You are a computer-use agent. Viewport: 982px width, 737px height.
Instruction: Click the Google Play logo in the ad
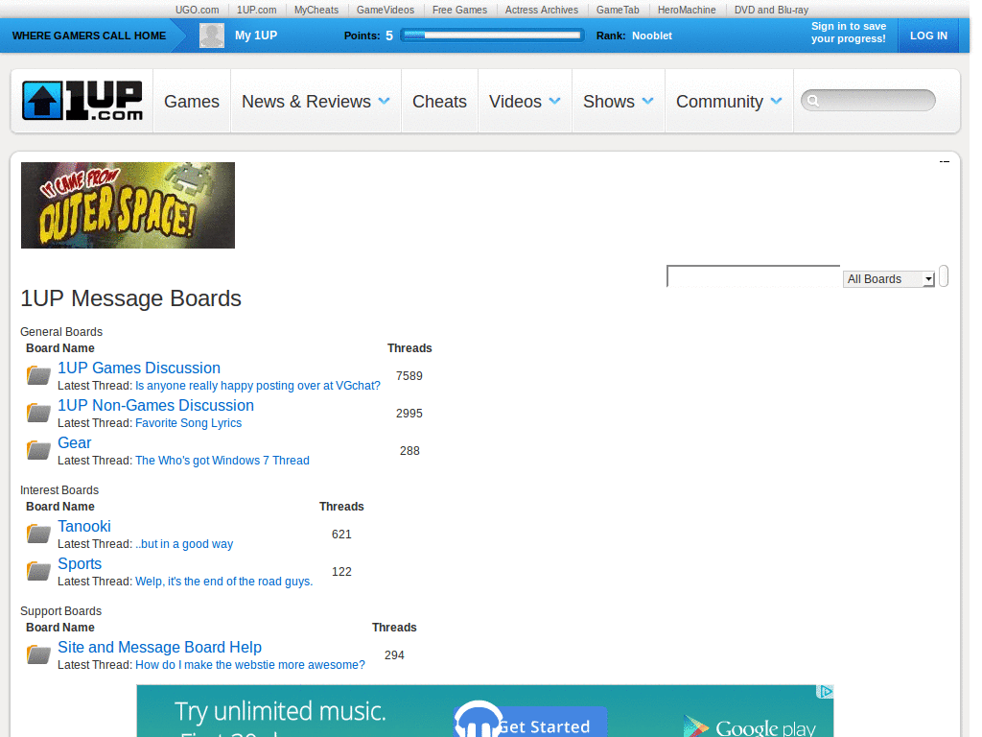click(750, 727)
